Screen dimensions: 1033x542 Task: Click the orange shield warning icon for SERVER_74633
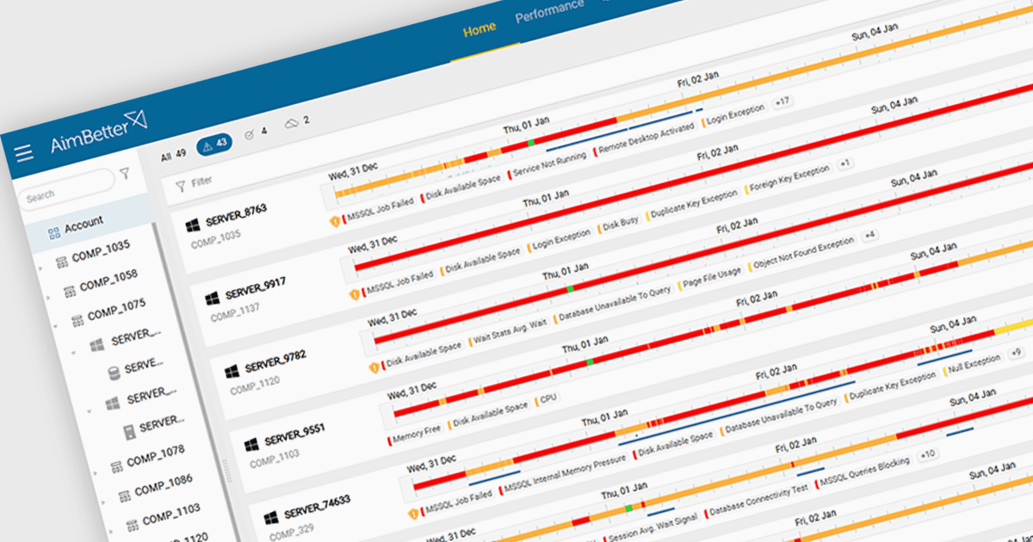pyautogui.click(x=414, y=514)
